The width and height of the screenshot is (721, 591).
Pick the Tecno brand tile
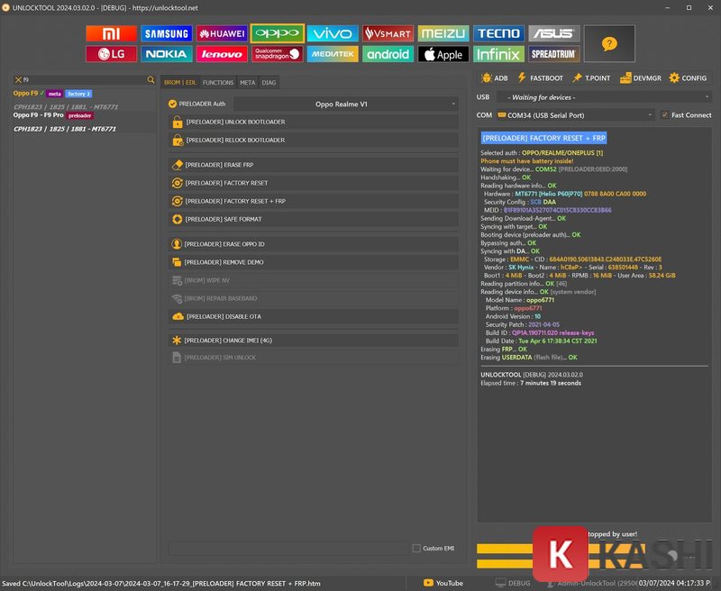coord(498,33)
